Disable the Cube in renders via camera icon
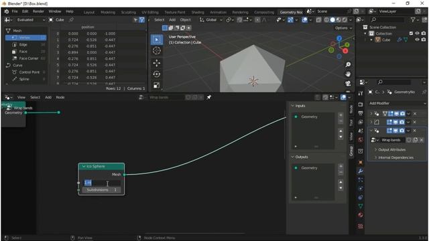This screenshot has height=241, width=429. pos(424,39)
